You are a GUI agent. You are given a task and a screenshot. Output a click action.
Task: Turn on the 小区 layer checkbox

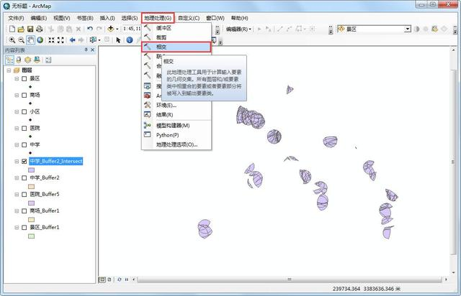[x=24, y=112]
